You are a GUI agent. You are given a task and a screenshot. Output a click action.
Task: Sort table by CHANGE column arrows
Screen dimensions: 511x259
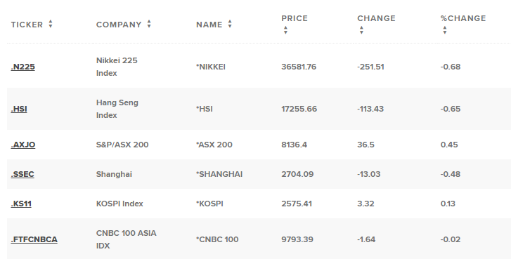pyautogui.click(x=361, y=30)
